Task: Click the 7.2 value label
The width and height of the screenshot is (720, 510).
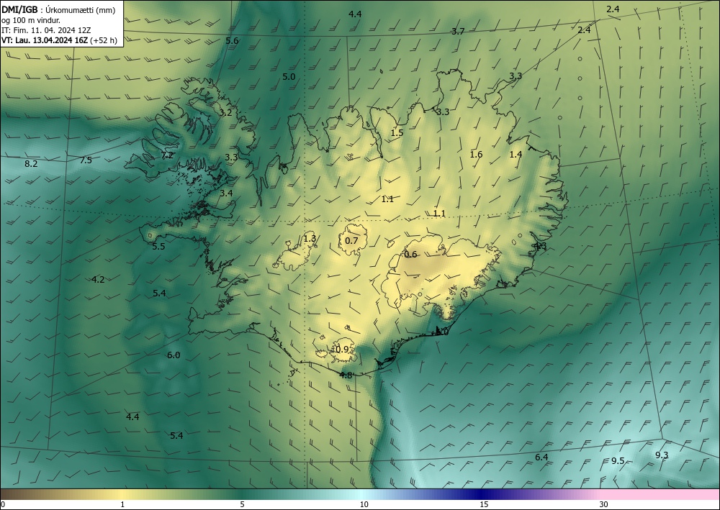Action: (167, 155)
